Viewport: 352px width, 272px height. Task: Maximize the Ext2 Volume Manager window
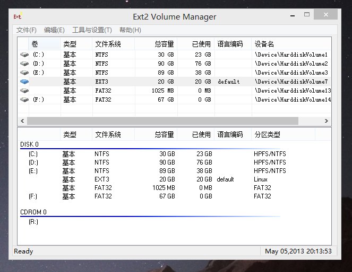[x=307, y=15]
